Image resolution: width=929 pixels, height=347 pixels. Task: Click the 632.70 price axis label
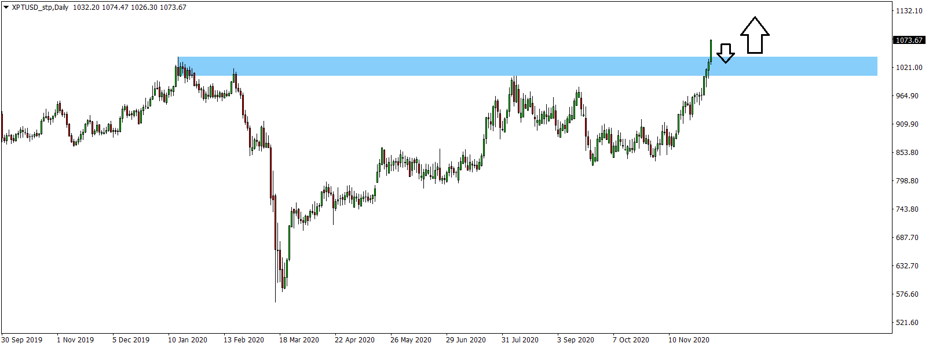point(907,266)
